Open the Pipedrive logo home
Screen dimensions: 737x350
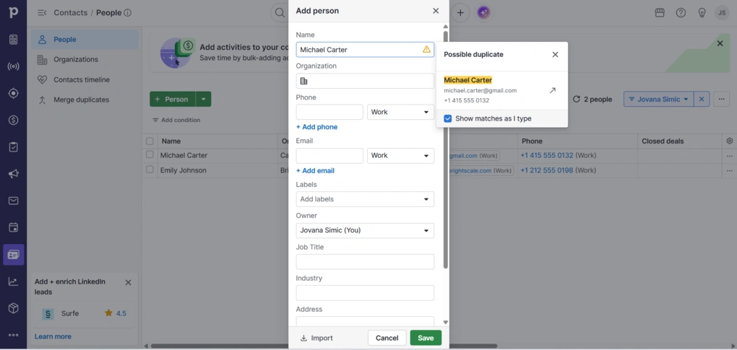pos(13,13)
